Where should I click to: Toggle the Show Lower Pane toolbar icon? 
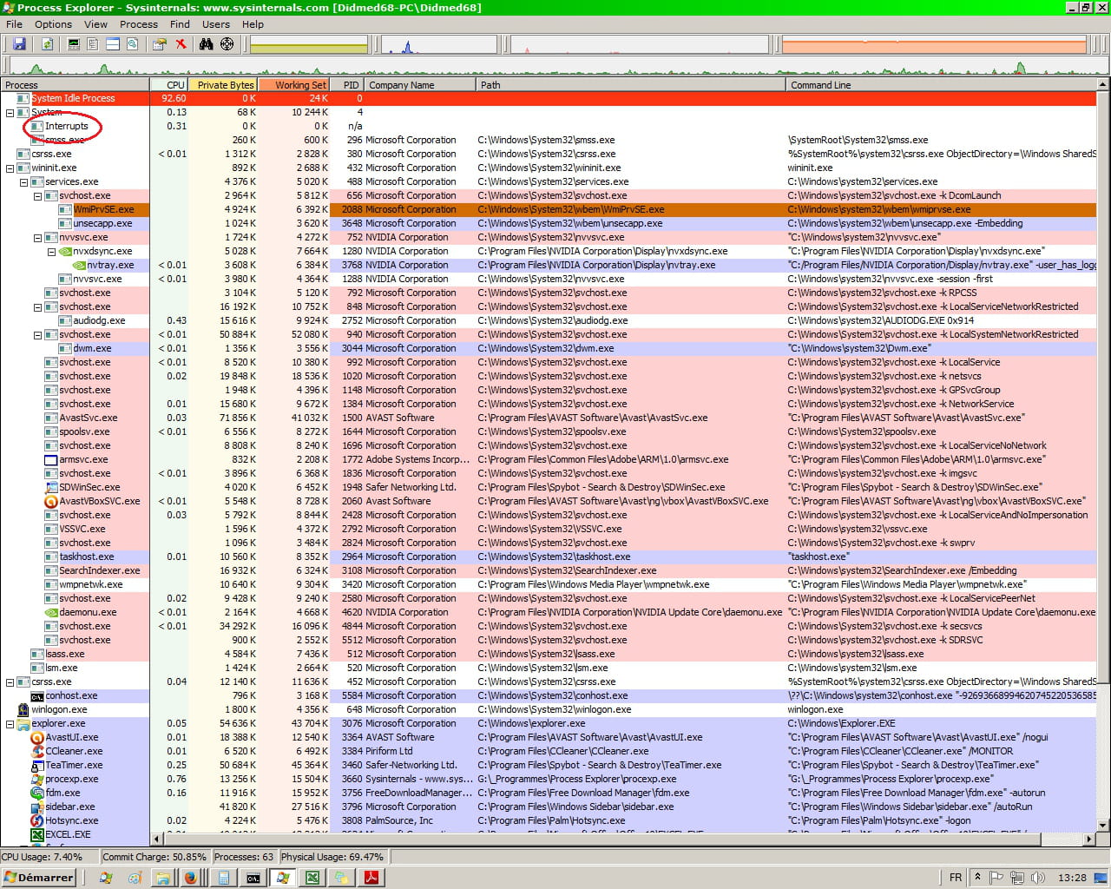[113, 43]
